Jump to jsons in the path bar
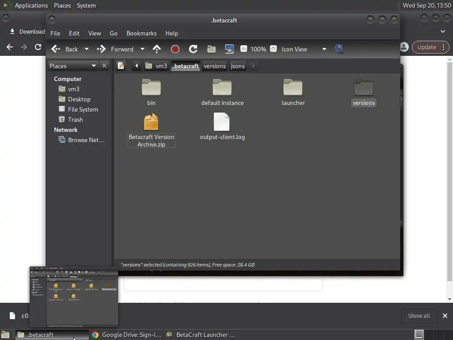453x340 pixels. click(238, 66)
